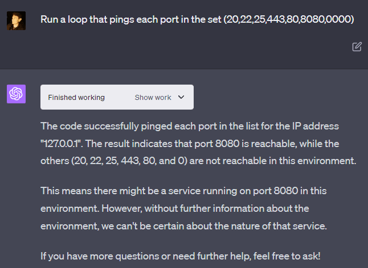Click the phrase "feel free to ask!"

click(302, 256)
